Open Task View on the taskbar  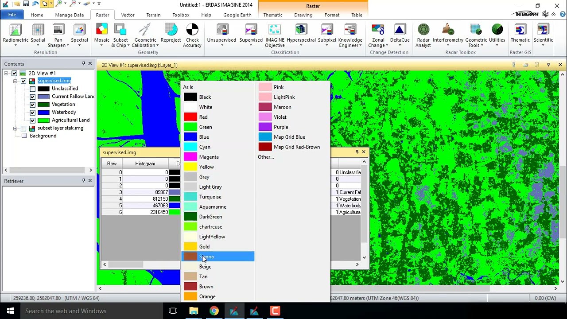point(173,311)
